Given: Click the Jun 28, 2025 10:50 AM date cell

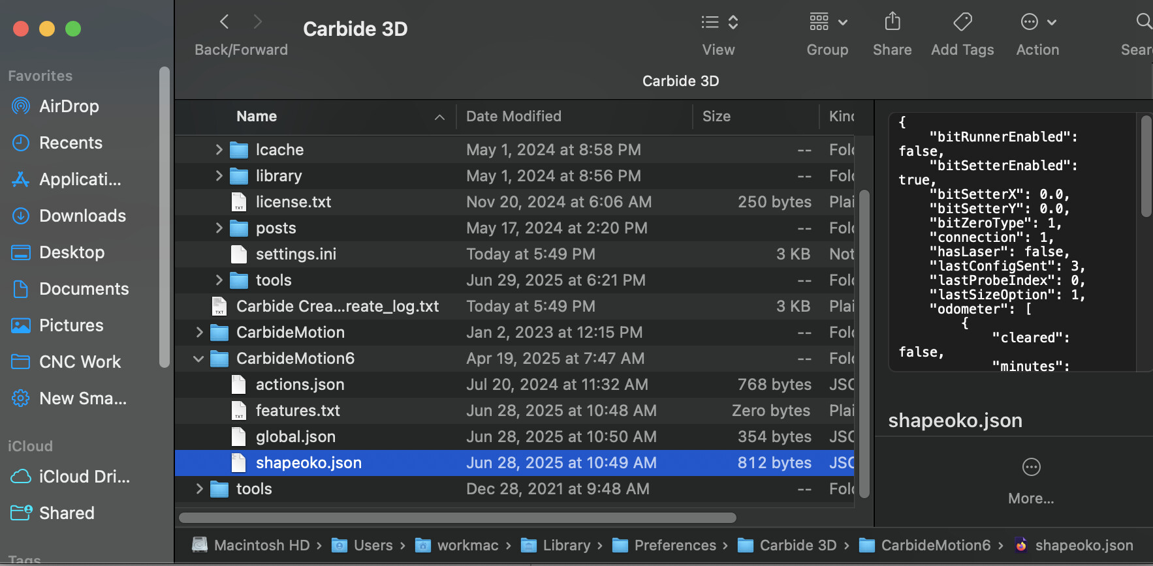Looking at the screenshot, I should click(561, 437).
